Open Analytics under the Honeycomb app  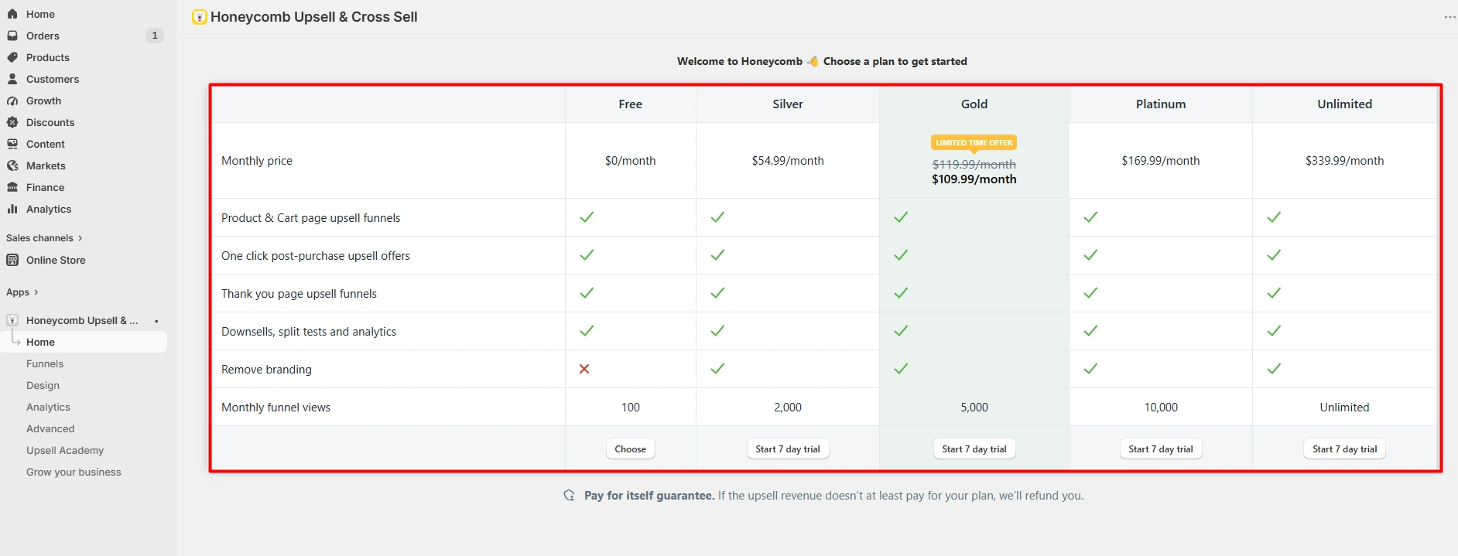[x=48, y=407]
